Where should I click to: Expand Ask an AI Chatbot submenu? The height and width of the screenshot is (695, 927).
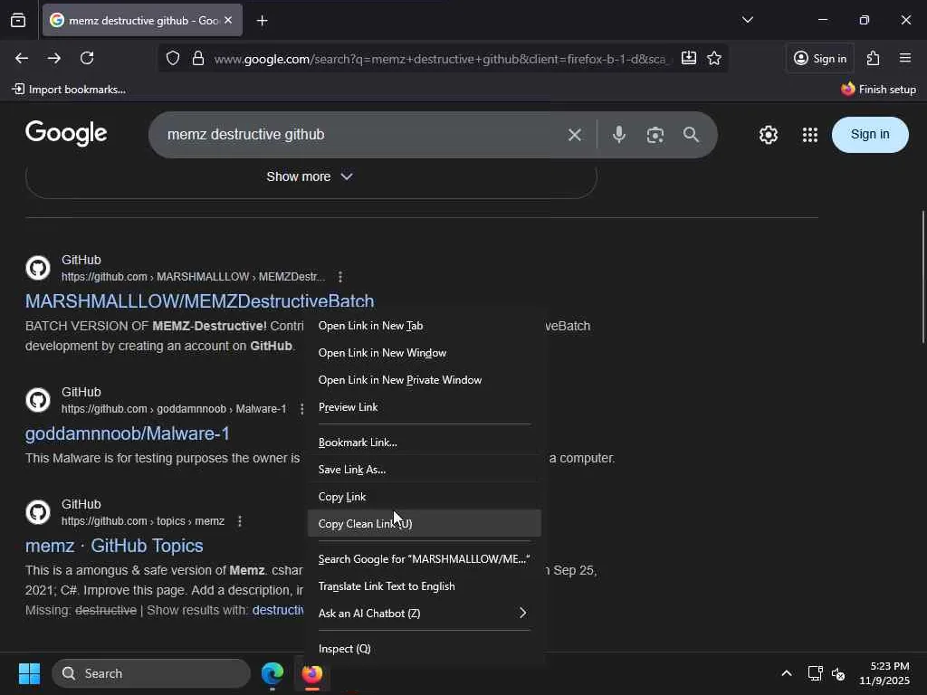click(x=425, y=614)
